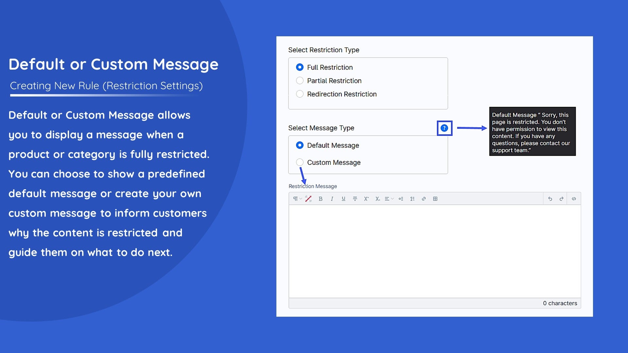Open the text alignment dropdown
Image resolution: width=628 pixels, height=353 pixels.
pos(389,199)
